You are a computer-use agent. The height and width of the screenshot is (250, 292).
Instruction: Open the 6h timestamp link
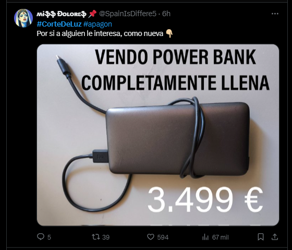pyautogui.click(x=166, y=14)
